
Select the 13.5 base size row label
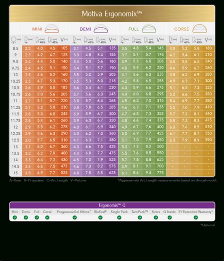pos(16,153)
